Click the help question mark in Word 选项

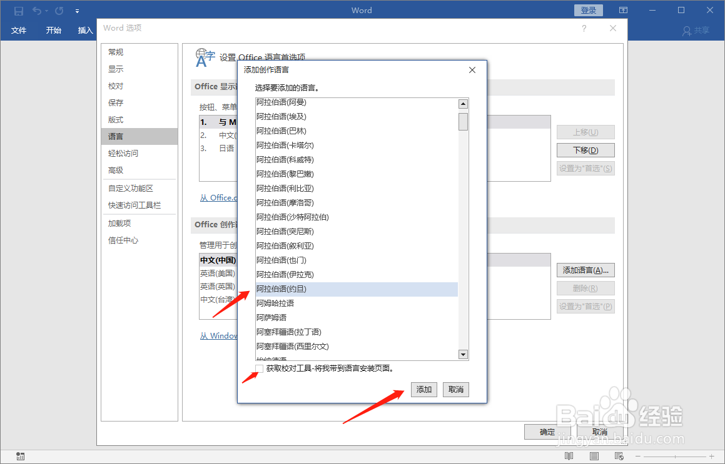pos(584,29)
